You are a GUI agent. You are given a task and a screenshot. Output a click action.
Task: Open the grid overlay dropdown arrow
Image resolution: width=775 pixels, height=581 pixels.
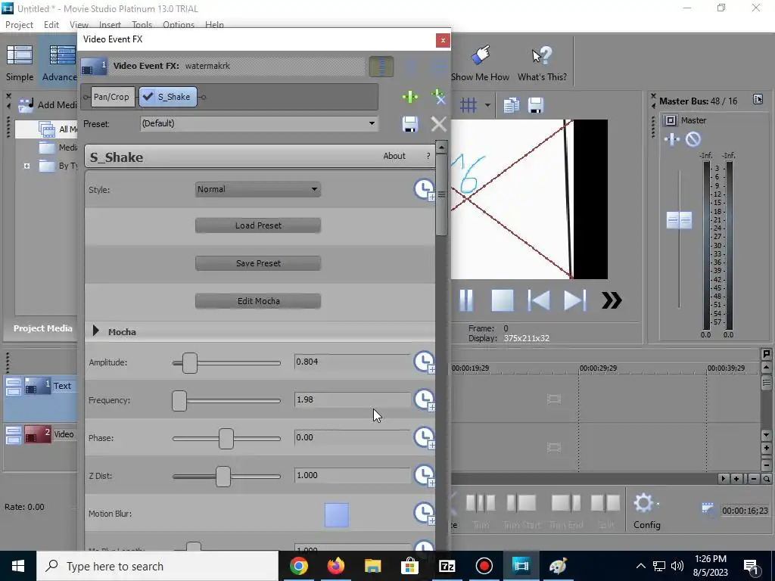pyautogui.click(x=487, y=104)
